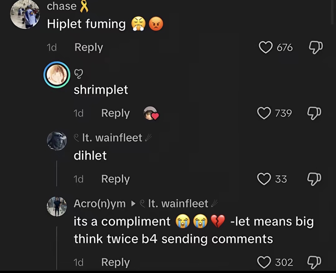Open Acro(n)ym's profile avatar
Screen dimensions: 336x273
tap(57, 207)
